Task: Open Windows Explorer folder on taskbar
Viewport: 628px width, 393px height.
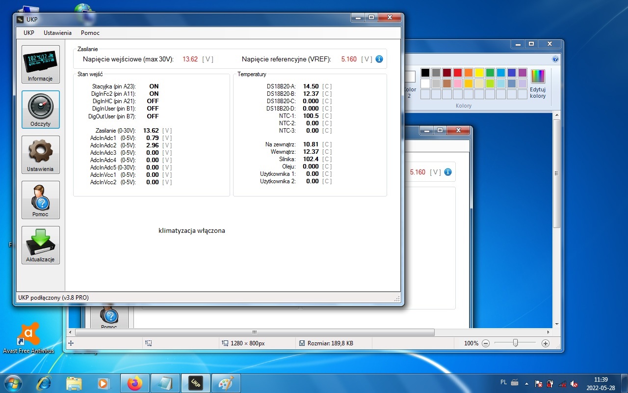Action: [74, 383]
